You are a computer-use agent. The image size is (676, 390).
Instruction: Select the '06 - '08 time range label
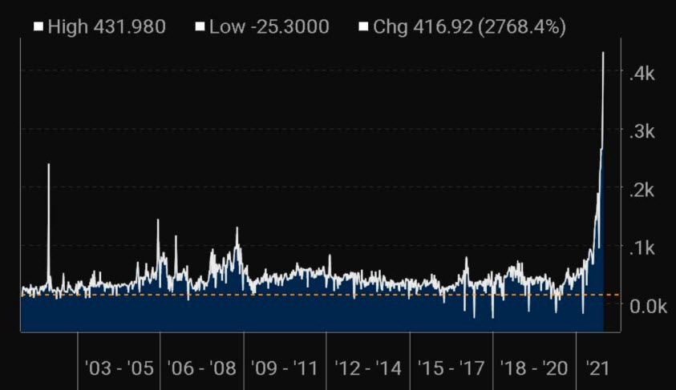pyautogui.click(x=202, y=368)
